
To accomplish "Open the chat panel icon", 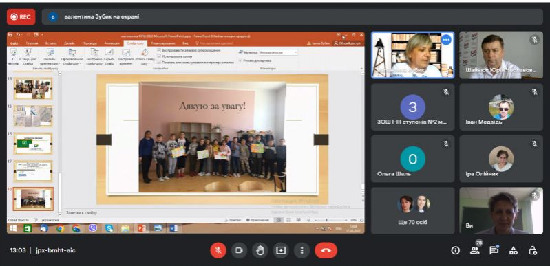I will coord(494,250).
